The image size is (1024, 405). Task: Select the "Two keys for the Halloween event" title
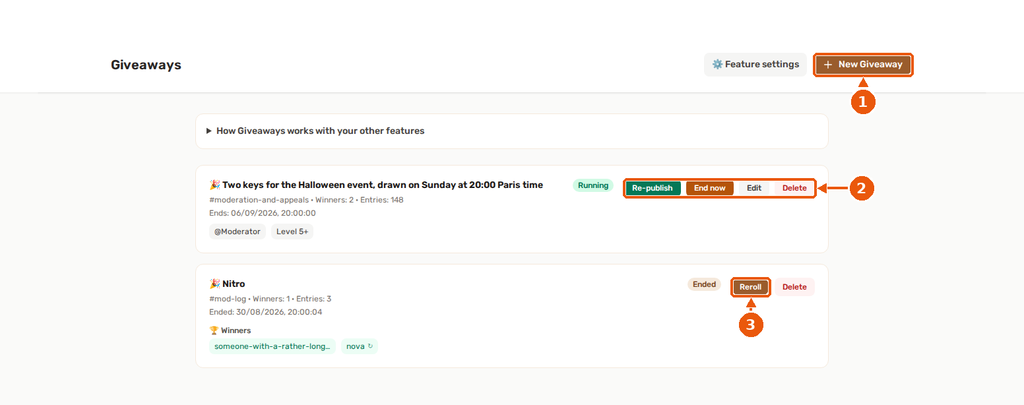(x=376, y=185)
